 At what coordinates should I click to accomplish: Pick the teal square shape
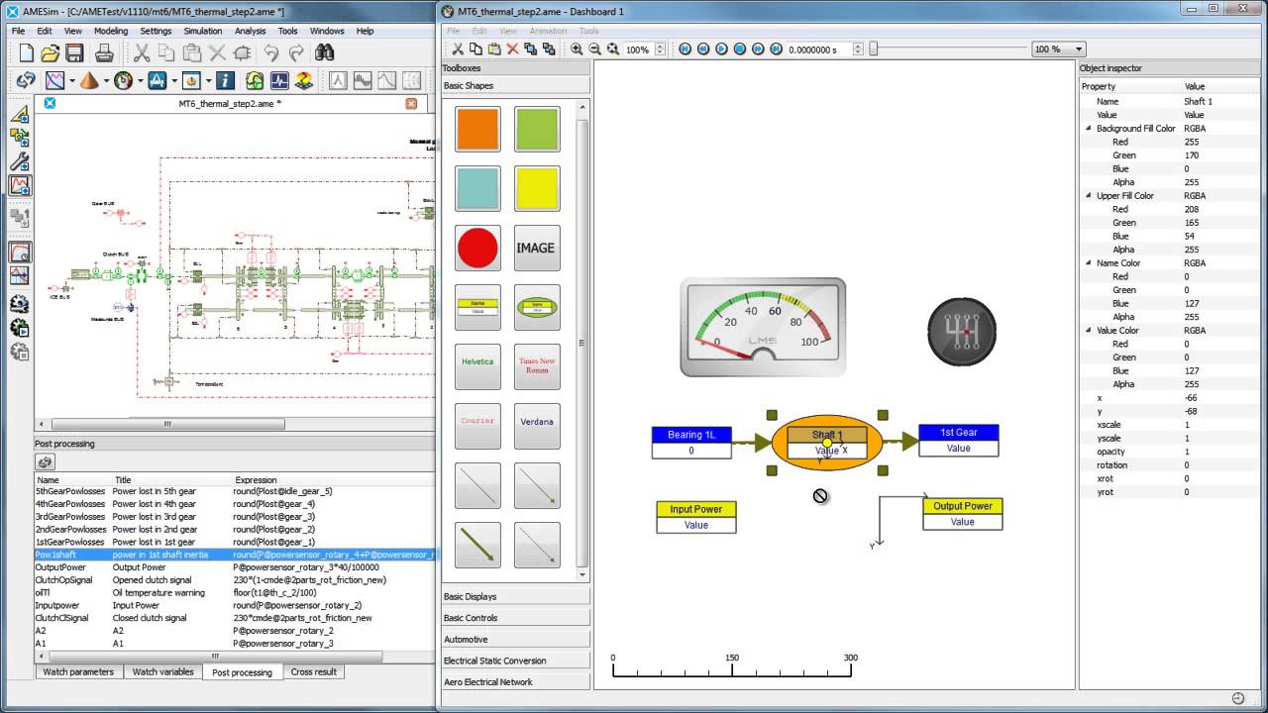[477, 188]
